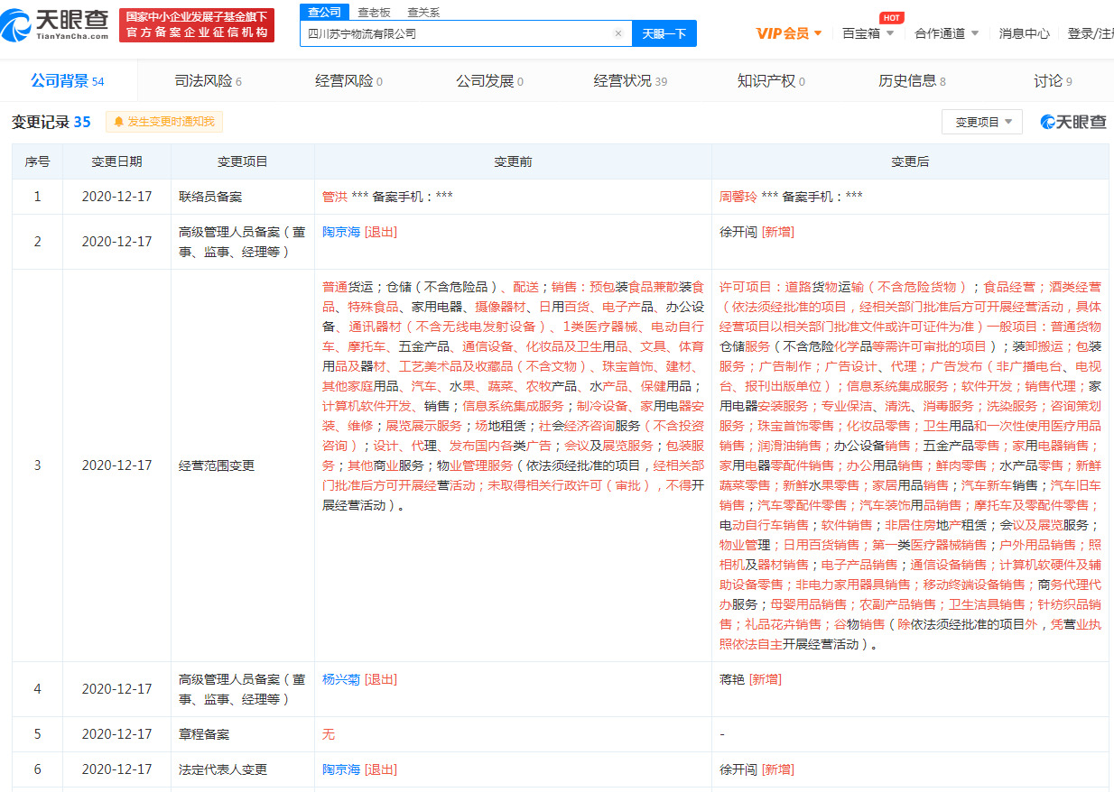1114x792 pixels.
Task: Expand the 合作通道 menu
Action: click(x=946, y=33)
